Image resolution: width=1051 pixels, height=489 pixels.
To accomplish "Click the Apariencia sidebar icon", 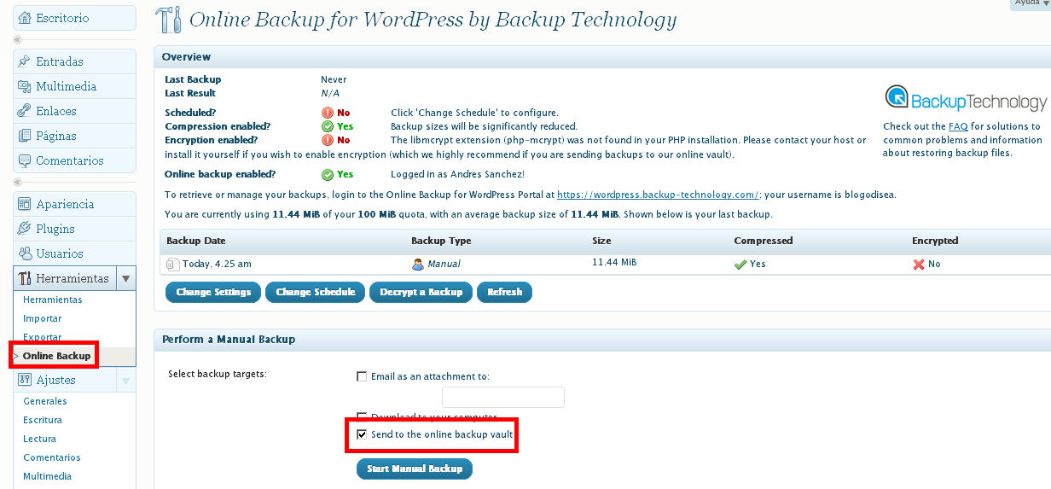I will pos(25,204).
